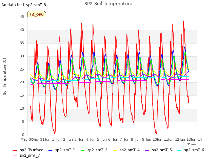Image resolution: width=217 pixels, height=162 pixels.
Task: Click the green sp2_smT_2 legend swatch
Action: tap(83, 151)
